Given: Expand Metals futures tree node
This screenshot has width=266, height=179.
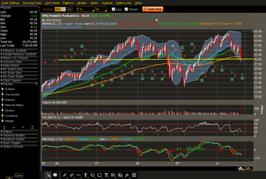Looking at the screenshot, I should pos(2,121).
